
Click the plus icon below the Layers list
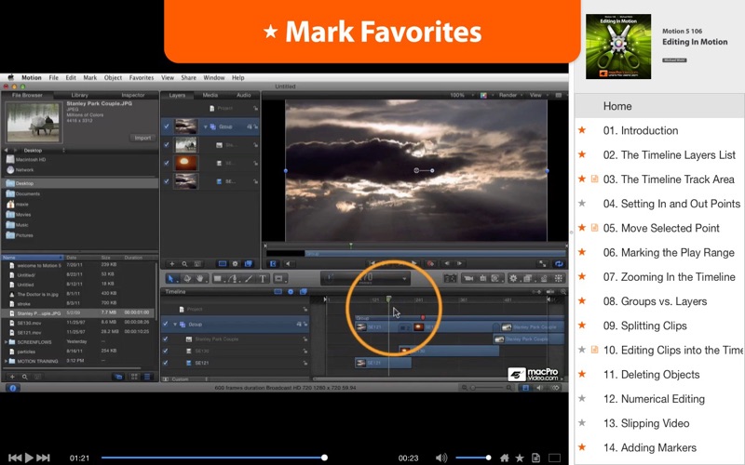point(172,264)
